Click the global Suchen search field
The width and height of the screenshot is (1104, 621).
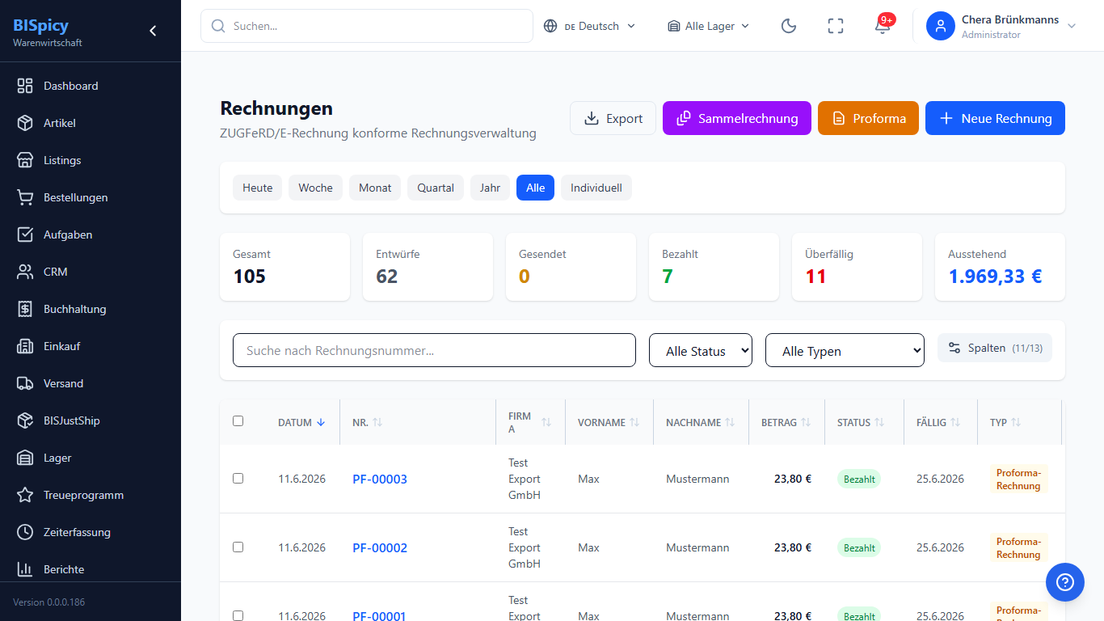pos(367,26)
